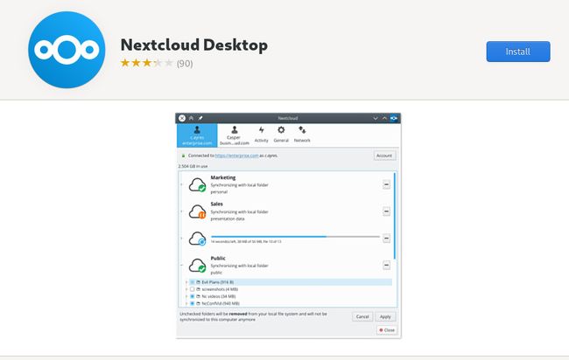Open options menu beside the progress bar
569x360 pixels.
coord(386,238)
